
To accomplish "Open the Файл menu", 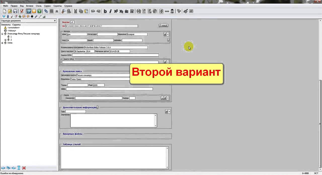I will point(6,6).
